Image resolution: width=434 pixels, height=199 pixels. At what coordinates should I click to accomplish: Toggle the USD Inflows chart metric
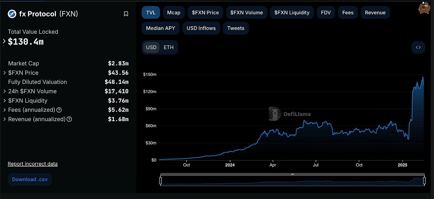click(x=201, y=28)
